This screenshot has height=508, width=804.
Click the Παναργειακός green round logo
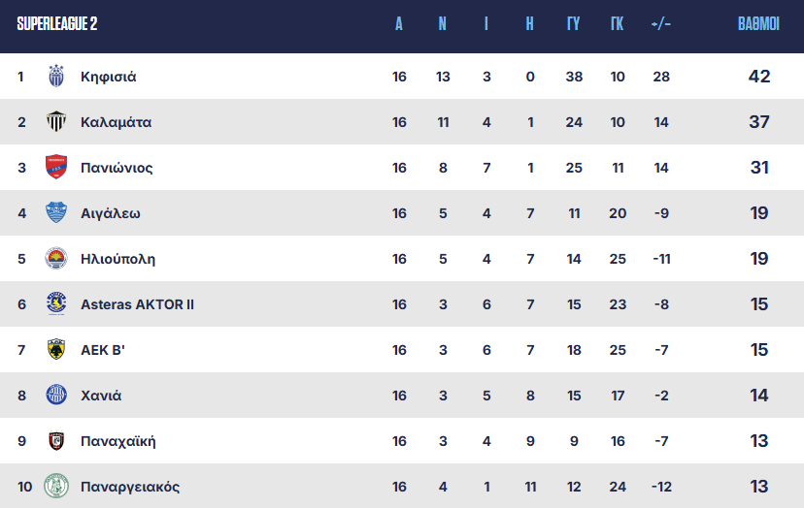[x=56, y=487]
